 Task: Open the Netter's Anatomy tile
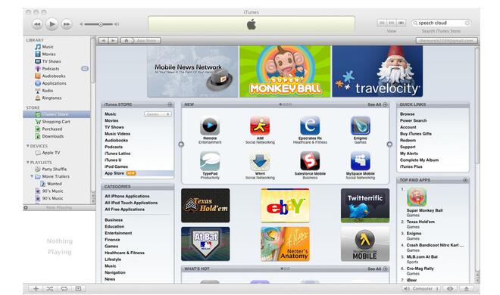coord(285,244)
